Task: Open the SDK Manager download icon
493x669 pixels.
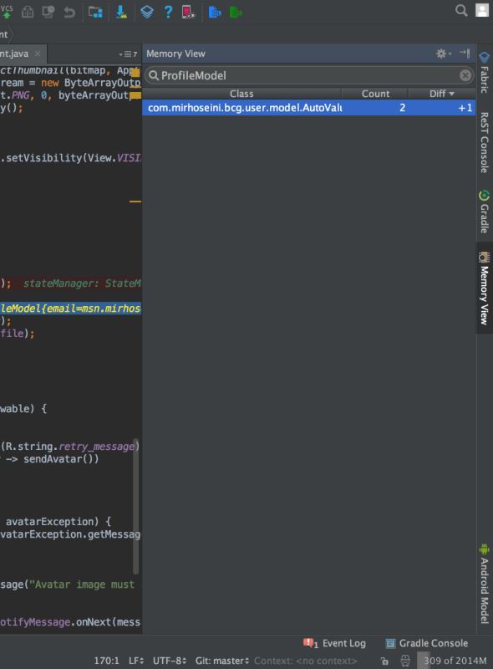Action: (121, 12)
